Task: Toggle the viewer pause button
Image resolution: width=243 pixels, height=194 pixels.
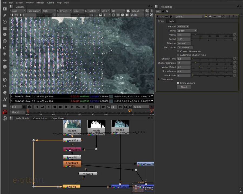Action: 127,15
